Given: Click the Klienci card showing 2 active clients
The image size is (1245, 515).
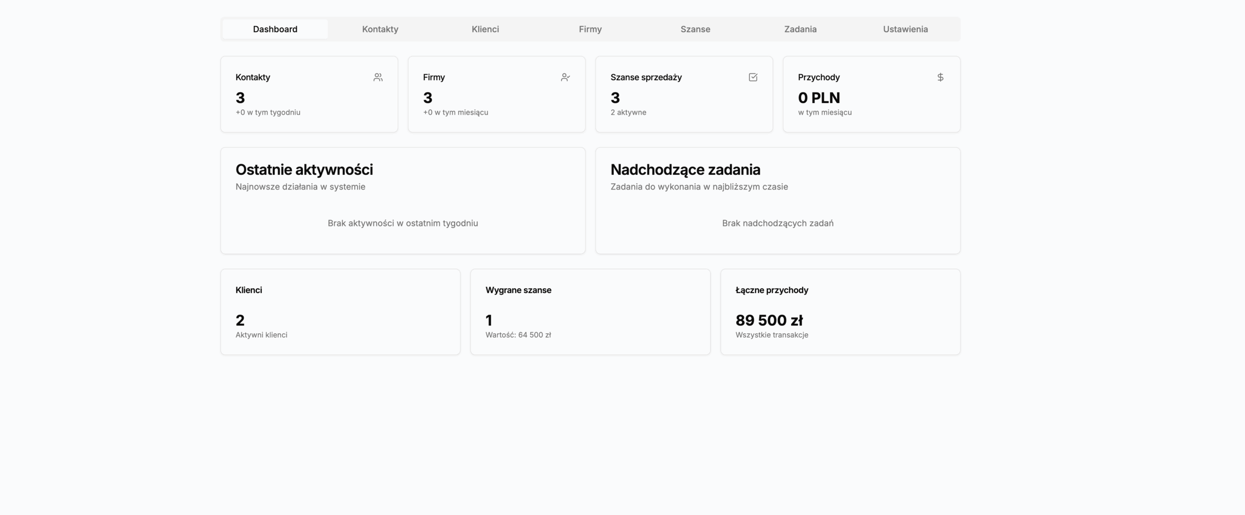Looking at the screenshot, I should coord(340,311).
